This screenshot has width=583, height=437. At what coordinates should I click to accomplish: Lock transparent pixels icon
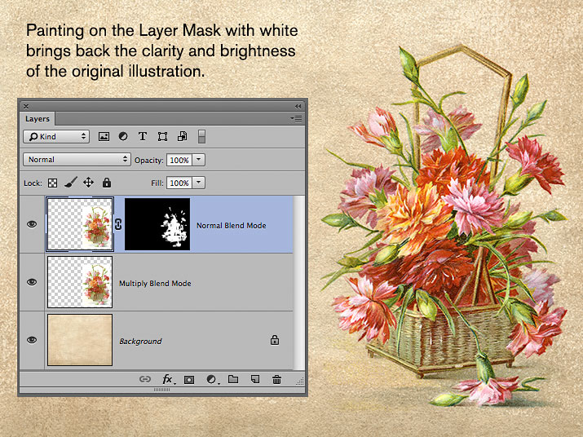tap(52, 183)
